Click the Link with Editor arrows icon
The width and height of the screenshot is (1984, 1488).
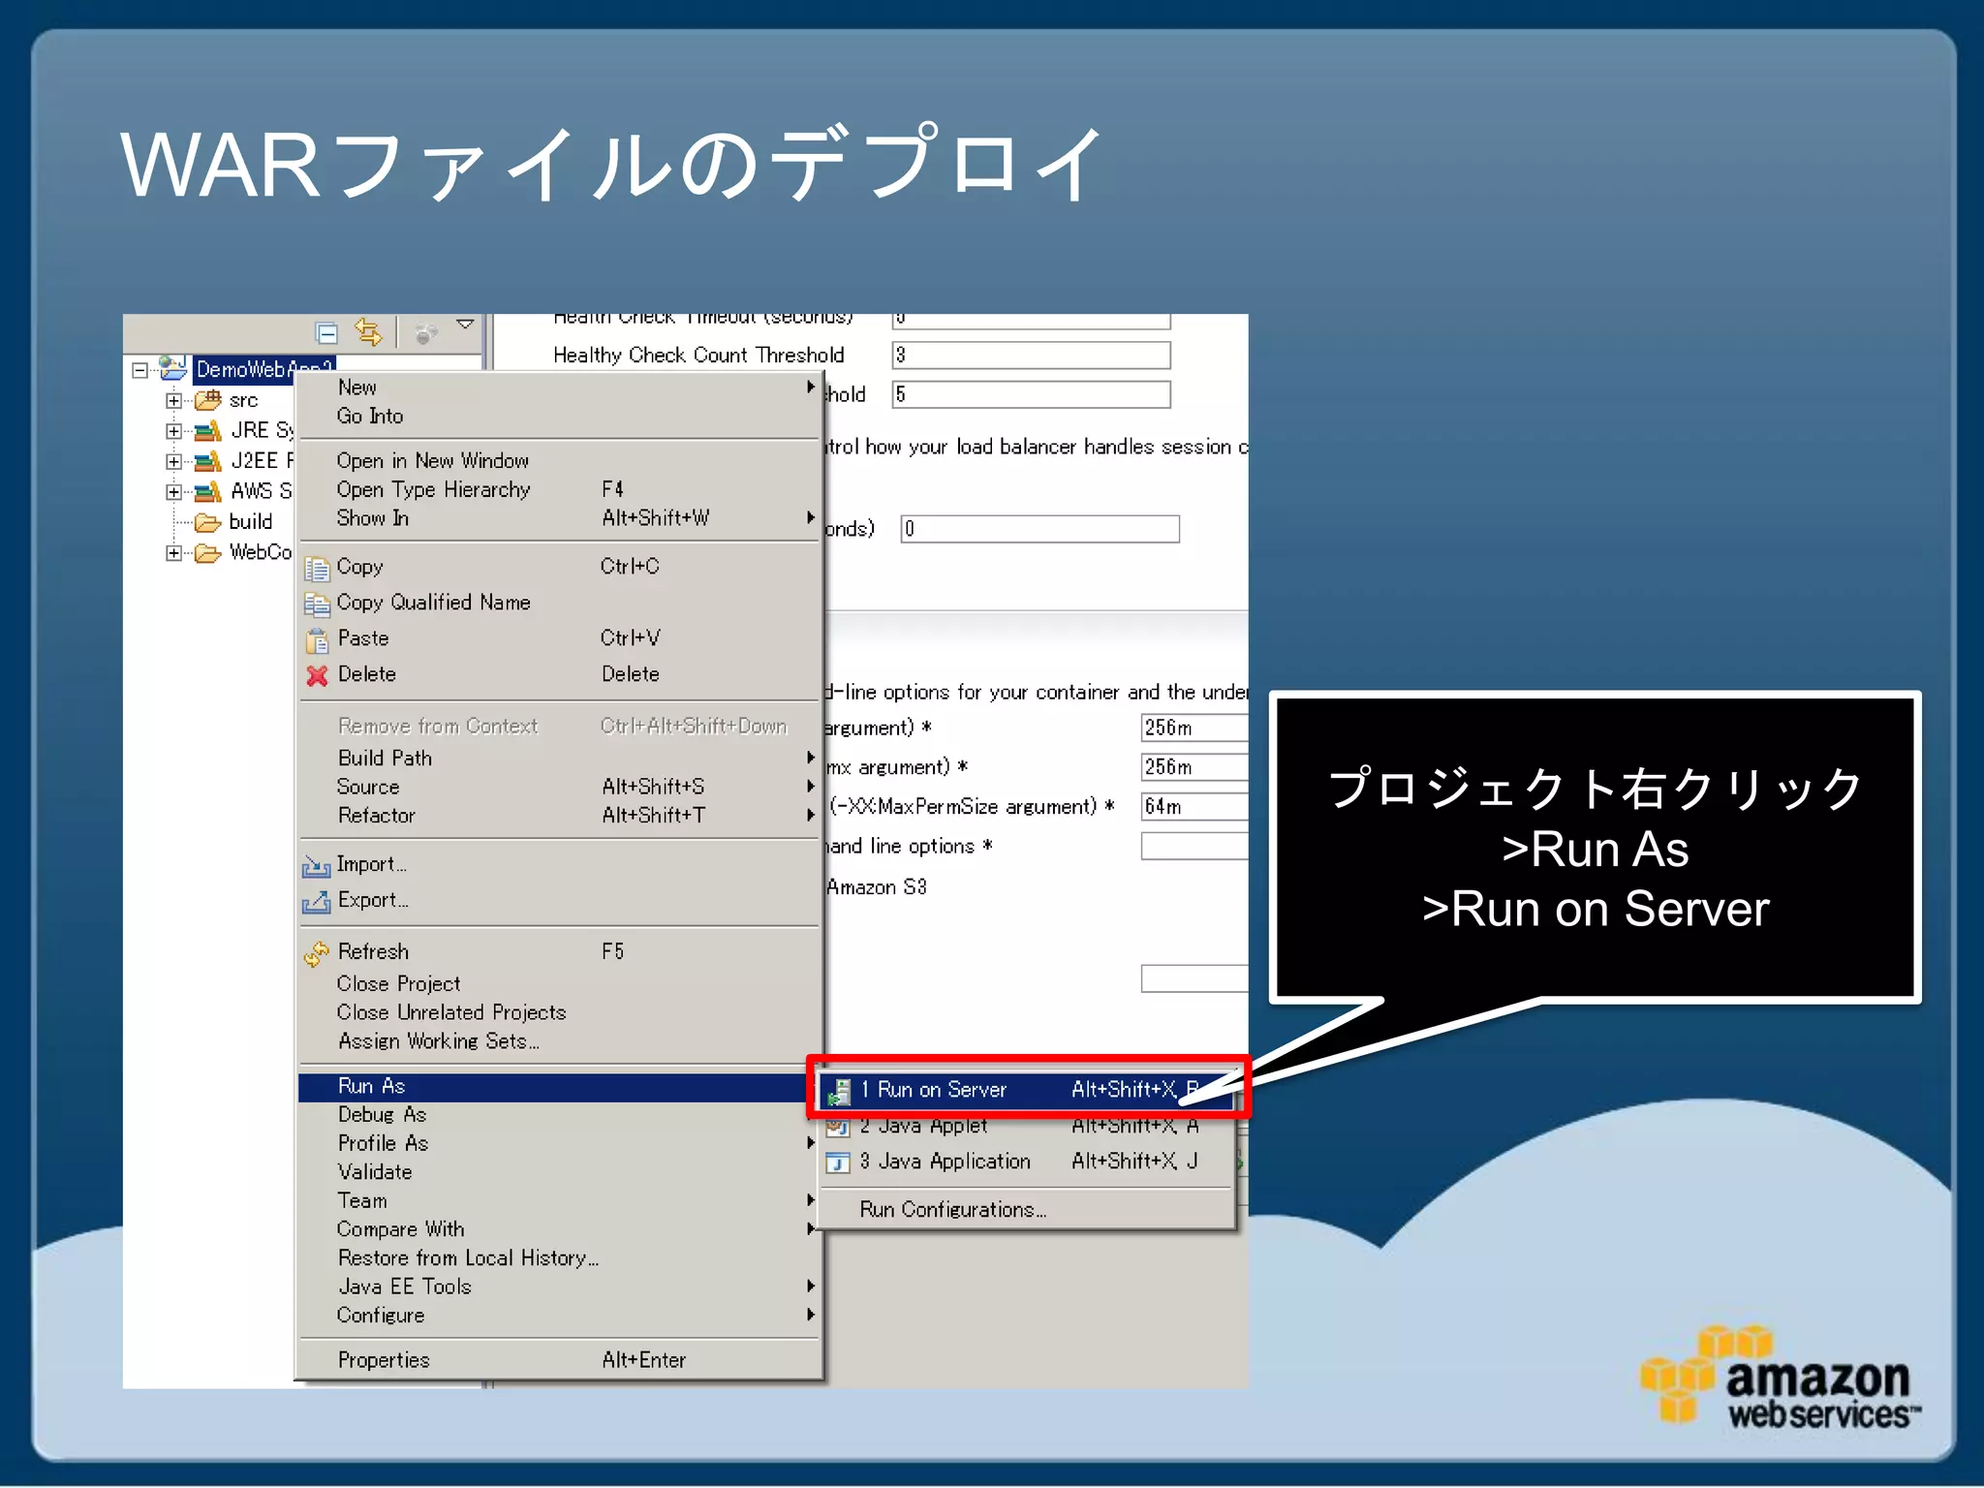pyautogui.click(x=369, y=332)
